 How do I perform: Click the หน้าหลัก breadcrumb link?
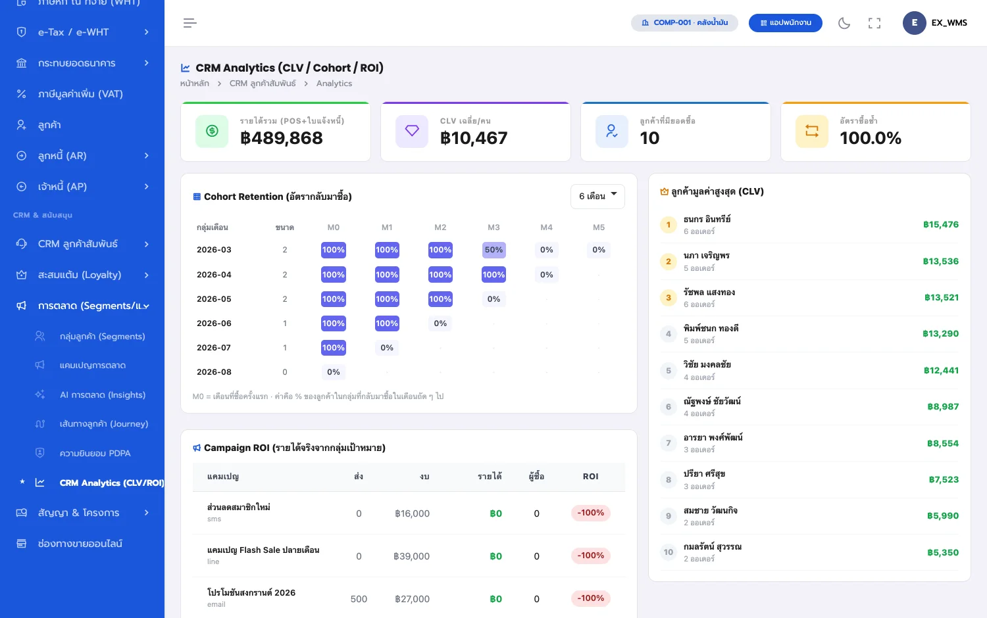(x=195, y=83)
